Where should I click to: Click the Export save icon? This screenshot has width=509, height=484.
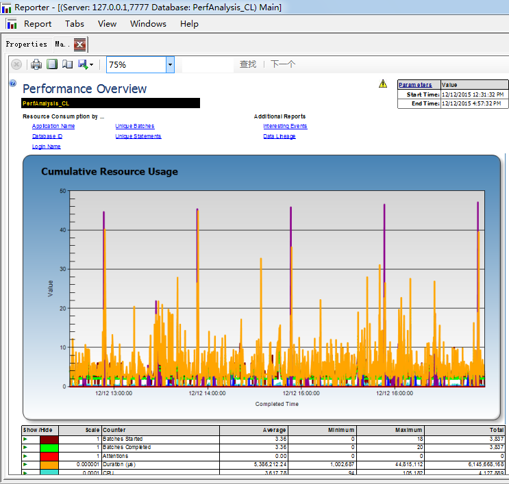pos(82,64)
